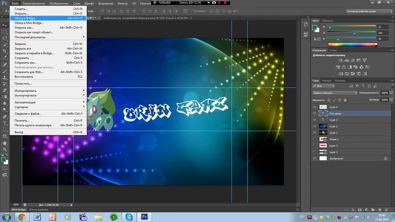Add an Invert adjustment
Image resolution: width=395 pixels, height=222 pixels.
pyautogui.click(x=341, y=73)
